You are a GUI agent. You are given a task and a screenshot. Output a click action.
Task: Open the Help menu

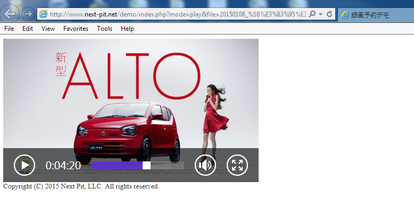pyautogui.click(x=127, y=29)
